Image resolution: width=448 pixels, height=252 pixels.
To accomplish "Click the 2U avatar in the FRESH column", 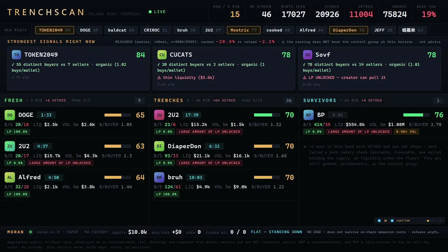I will click(x=10, y=146).
